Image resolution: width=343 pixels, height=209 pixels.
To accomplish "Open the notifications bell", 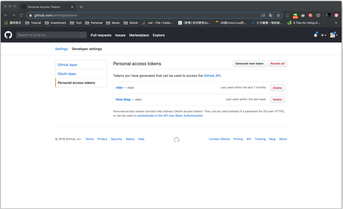I will [316, 35].
